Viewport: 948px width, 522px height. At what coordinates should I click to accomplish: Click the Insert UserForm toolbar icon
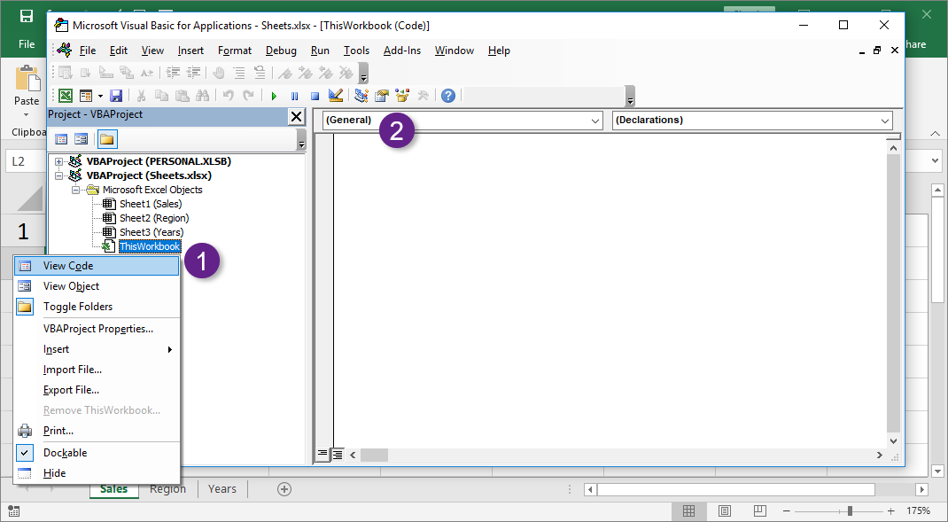click(x=85, y=96)
